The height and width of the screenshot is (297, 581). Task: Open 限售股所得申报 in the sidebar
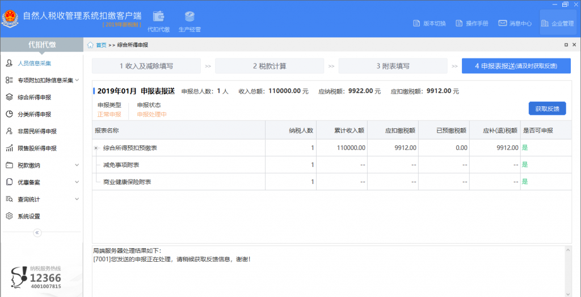pyautogui.click(x=37, y=148)
